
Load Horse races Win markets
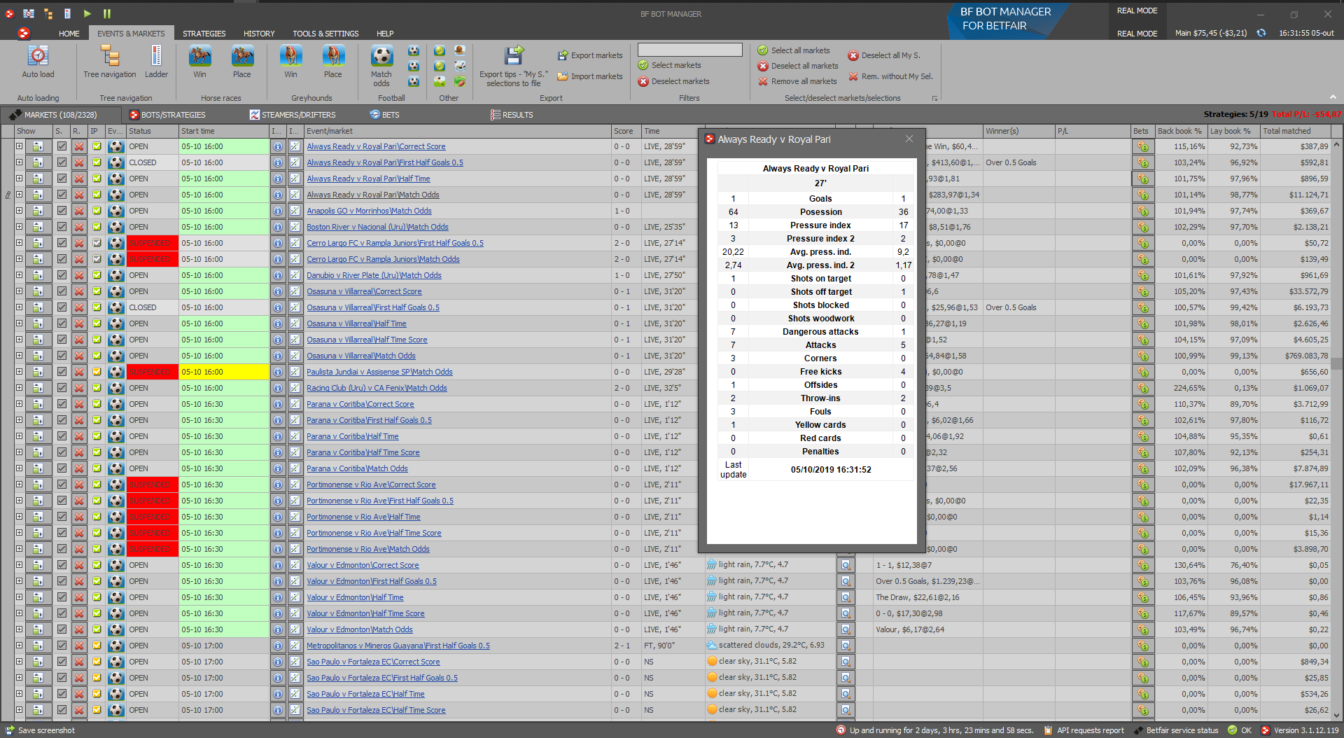199,56
